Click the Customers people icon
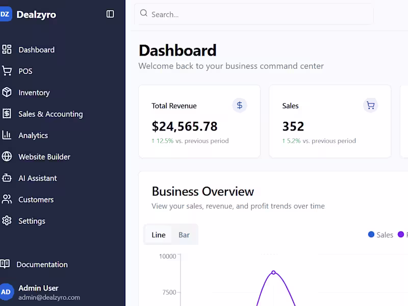 pyautogui.click(x=7, y=199)
